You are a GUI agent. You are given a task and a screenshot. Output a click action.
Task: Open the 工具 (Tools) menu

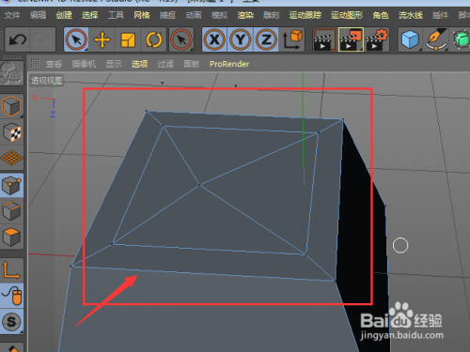tap(116, 15)
